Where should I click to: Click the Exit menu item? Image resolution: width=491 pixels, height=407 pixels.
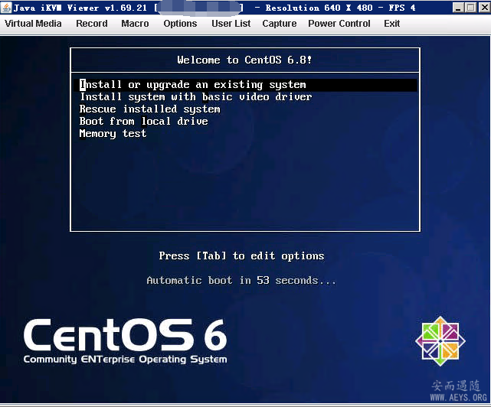point(391,24)
